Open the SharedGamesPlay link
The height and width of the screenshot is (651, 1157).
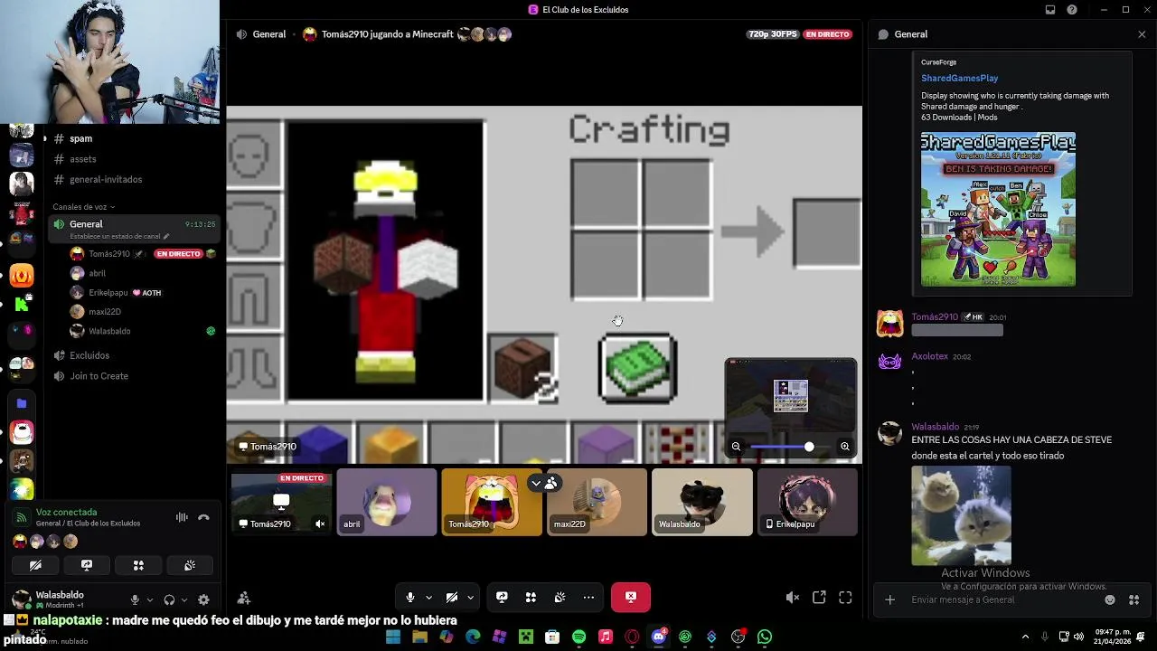pos(959,79)
